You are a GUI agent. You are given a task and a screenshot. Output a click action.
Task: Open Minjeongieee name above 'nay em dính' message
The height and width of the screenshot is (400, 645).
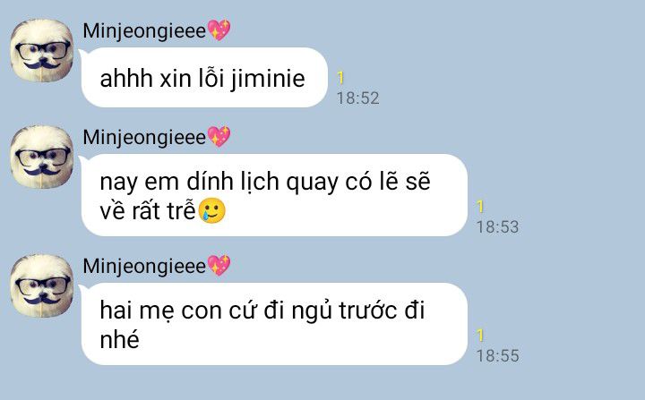pos(144,137)
